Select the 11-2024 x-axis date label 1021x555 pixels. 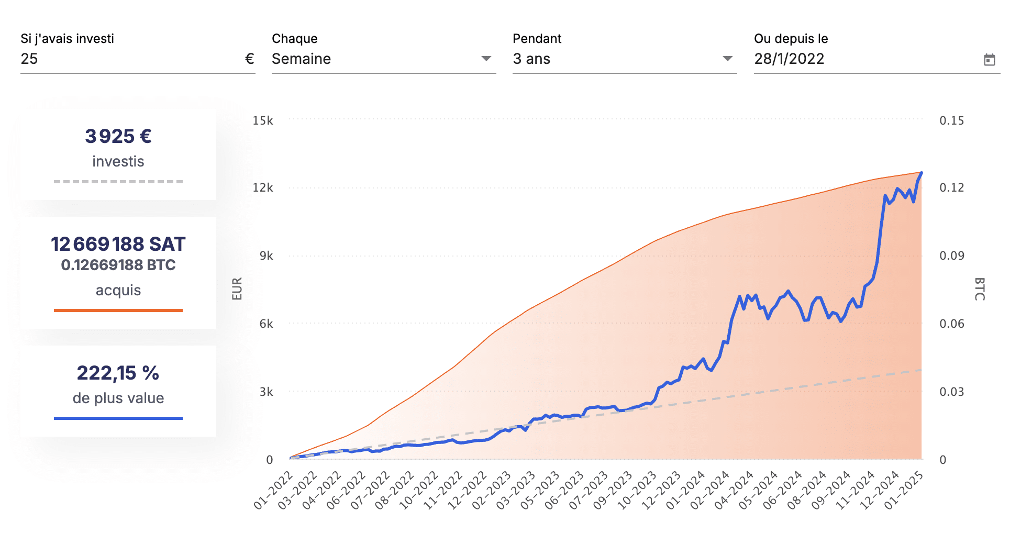pyautogui.click(x=855, y=491)
